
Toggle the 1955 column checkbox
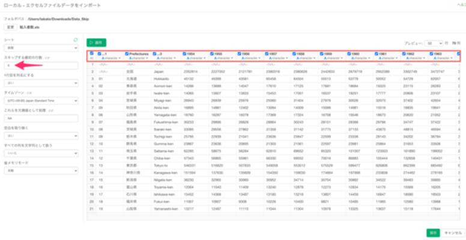coord(212,54)
